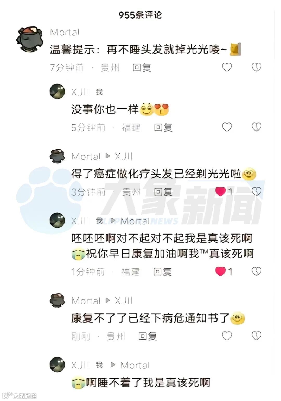Dislike Mortal's top comment with broken heart

tap(256, 67)
